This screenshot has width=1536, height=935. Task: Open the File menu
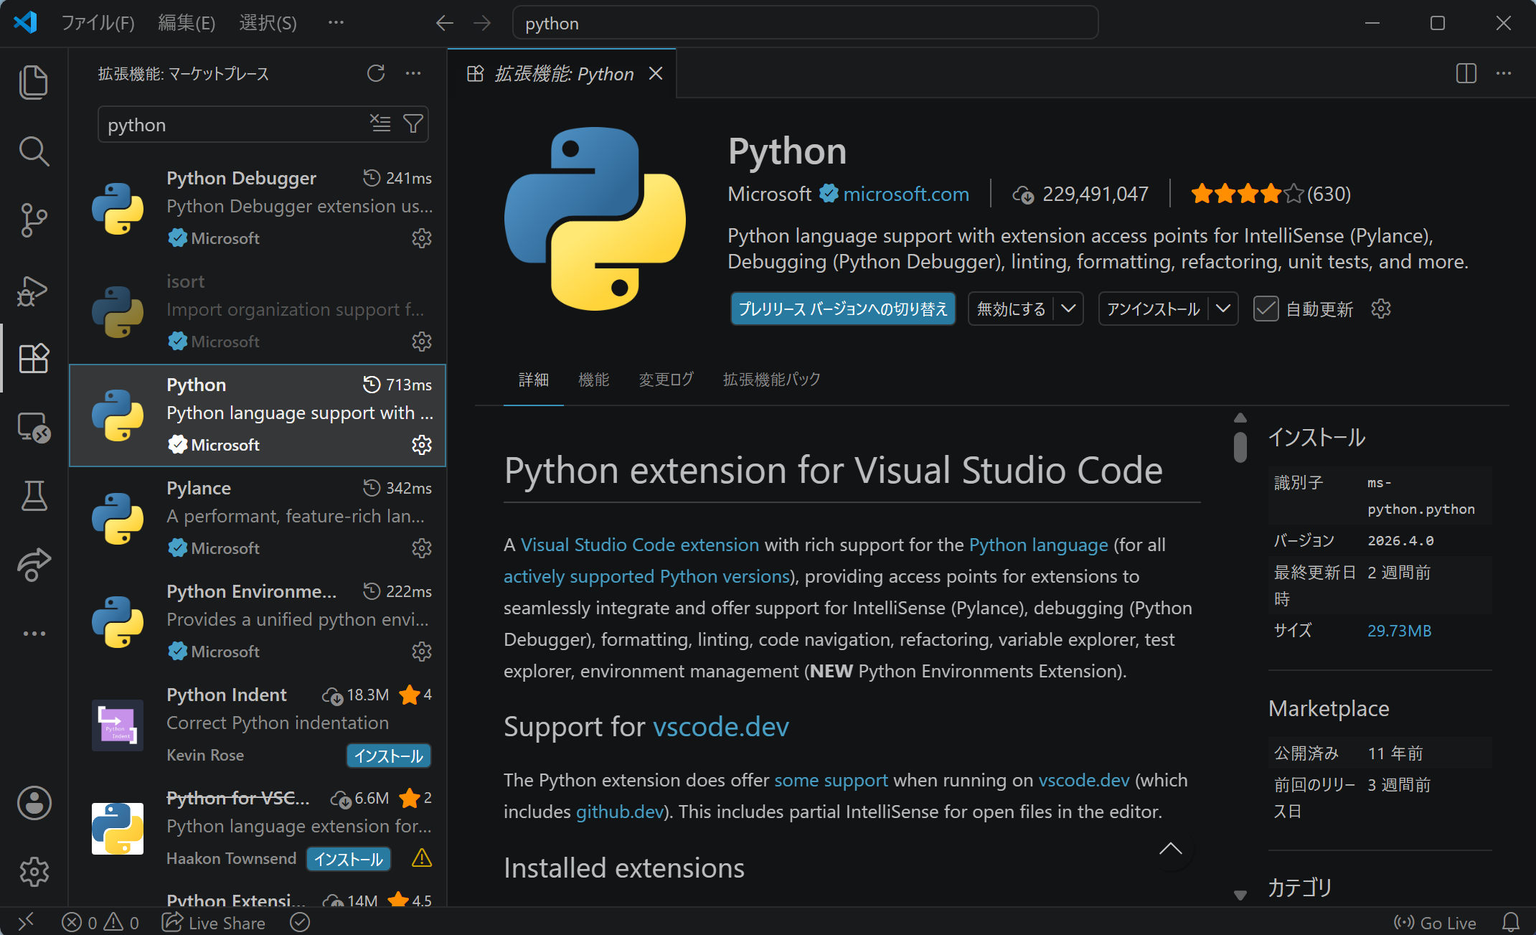click(98, 23)
